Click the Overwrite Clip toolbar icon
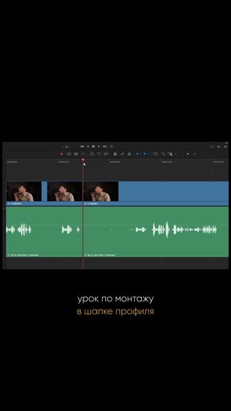 click(99, 154)
